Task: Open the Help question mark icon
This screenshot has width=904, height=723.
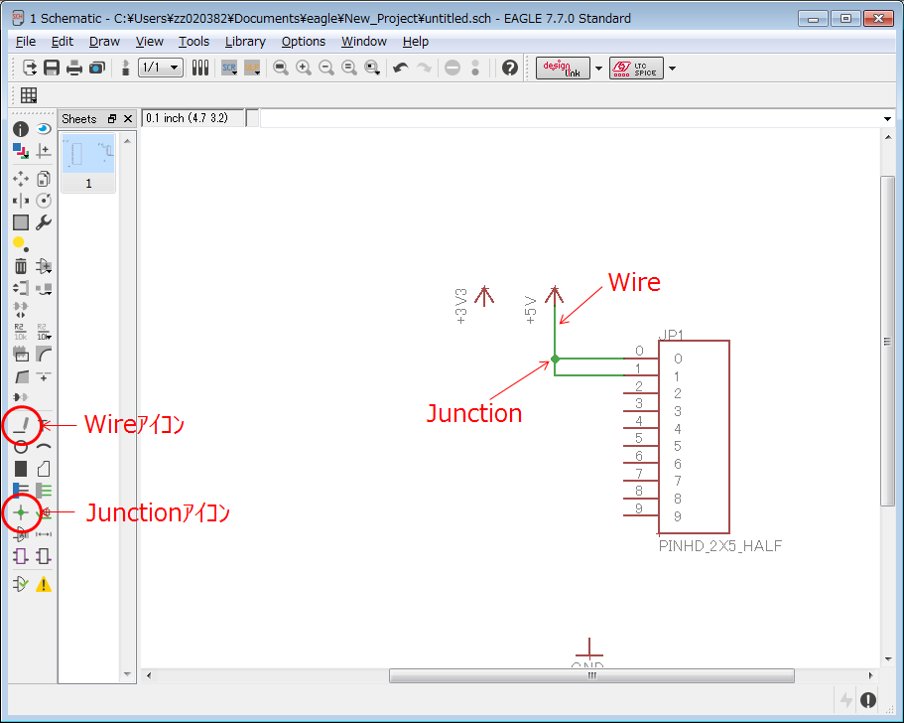Action: coord(510,68)
